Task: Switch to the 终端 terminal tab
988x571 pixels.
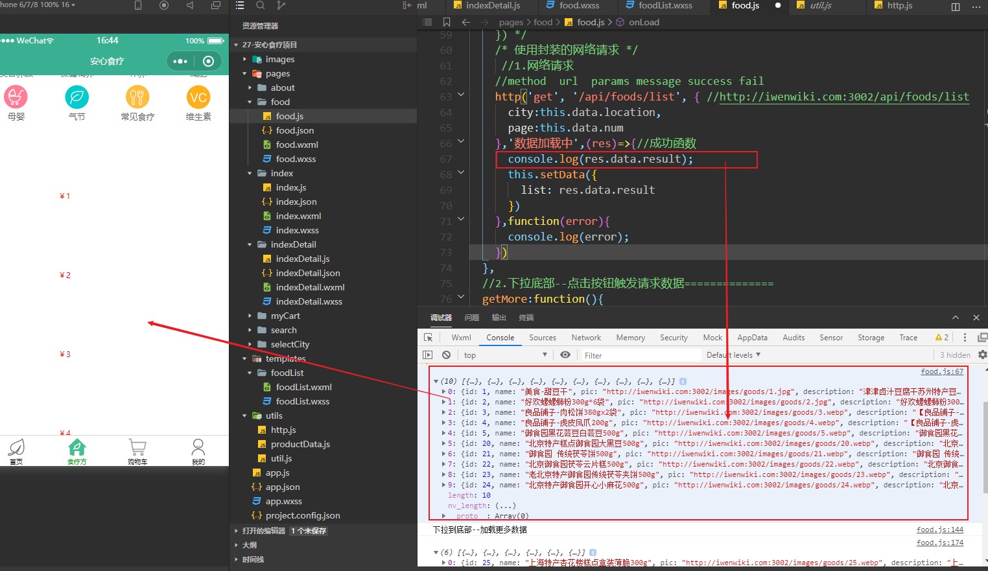Action: tap(526, 318)
